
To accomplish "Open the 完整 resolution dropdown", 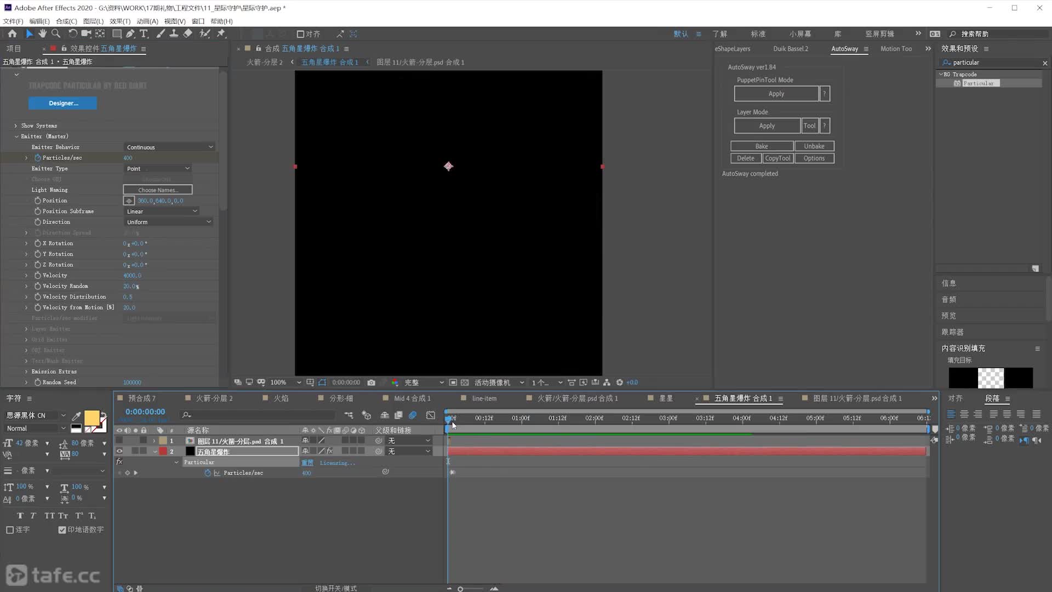I will [x=424, y=383].
